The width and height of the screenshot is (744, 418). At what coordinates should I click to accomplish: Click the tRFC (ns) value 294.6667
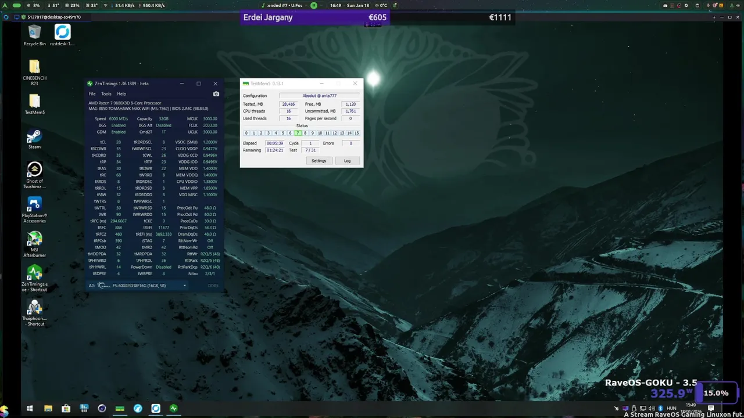click(119, 221)
